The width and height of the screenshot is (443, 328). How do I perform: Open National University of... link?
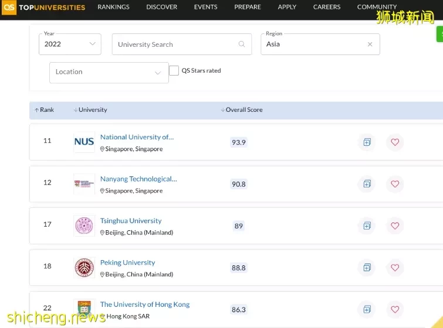pyautogui.click(x=137, y=137)
